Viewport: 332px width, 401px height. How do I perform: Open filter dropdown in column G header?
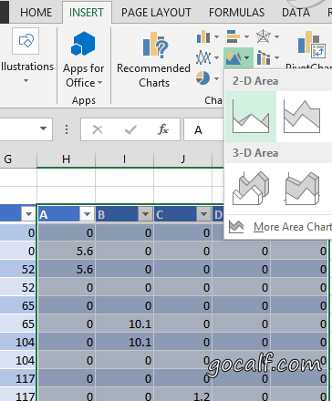(x=28, y=214)
